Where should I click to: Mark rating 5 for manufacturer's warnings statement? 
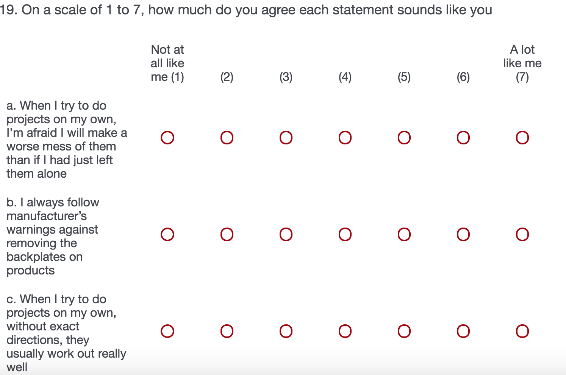pyautogui.click(x=404, y=234)
